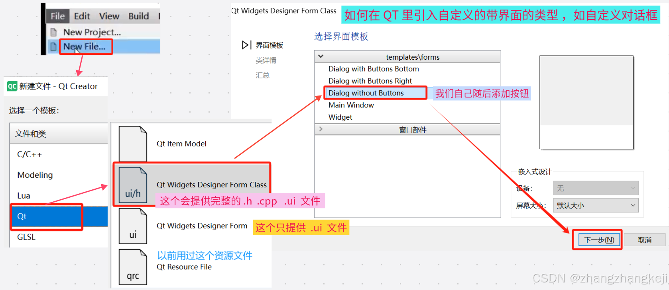
Task: Click the Qt Creator QC logo icon
Action: [x=12, y=86]
